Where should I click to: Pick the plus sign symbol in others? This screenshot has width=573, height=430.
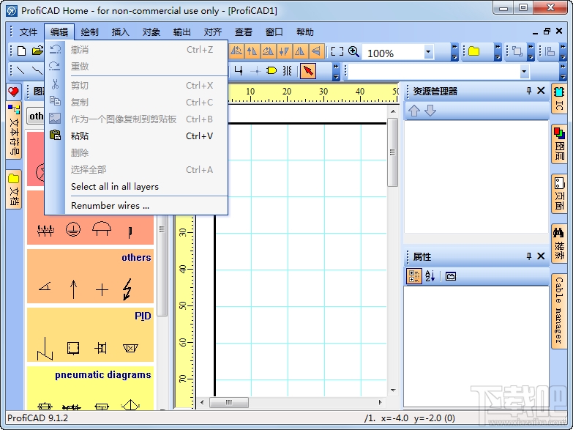point(102,290)
